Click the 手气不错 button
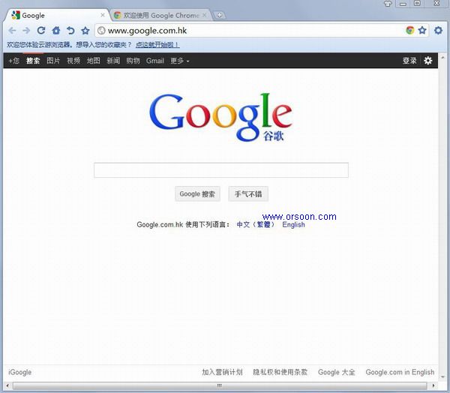The image size is (450, 393). (248, 193)
